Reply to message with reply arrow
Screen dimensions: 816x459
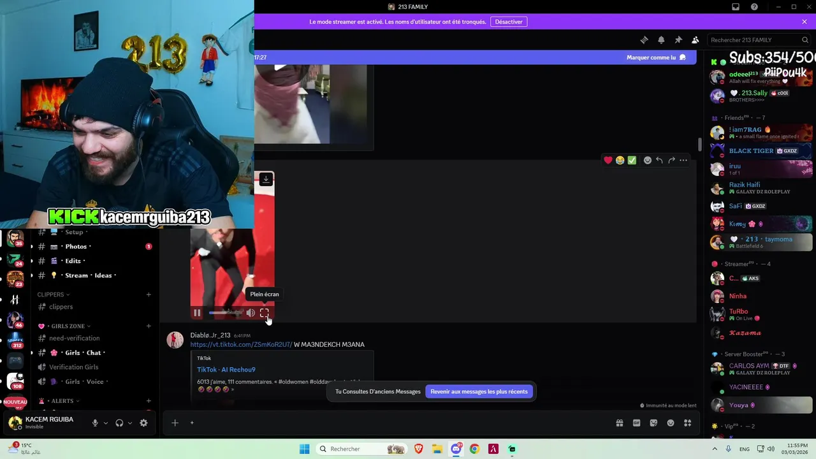659,160
